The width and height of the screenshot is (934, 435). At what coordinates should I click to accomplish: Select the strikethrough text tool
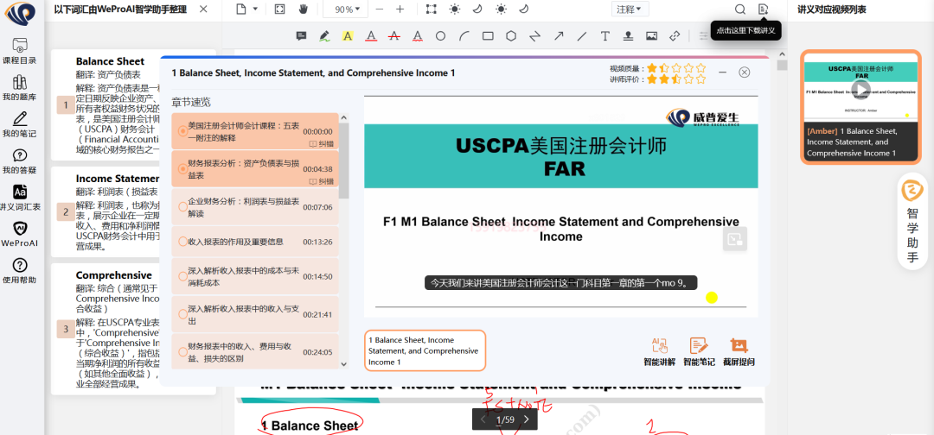coord(393,36)
